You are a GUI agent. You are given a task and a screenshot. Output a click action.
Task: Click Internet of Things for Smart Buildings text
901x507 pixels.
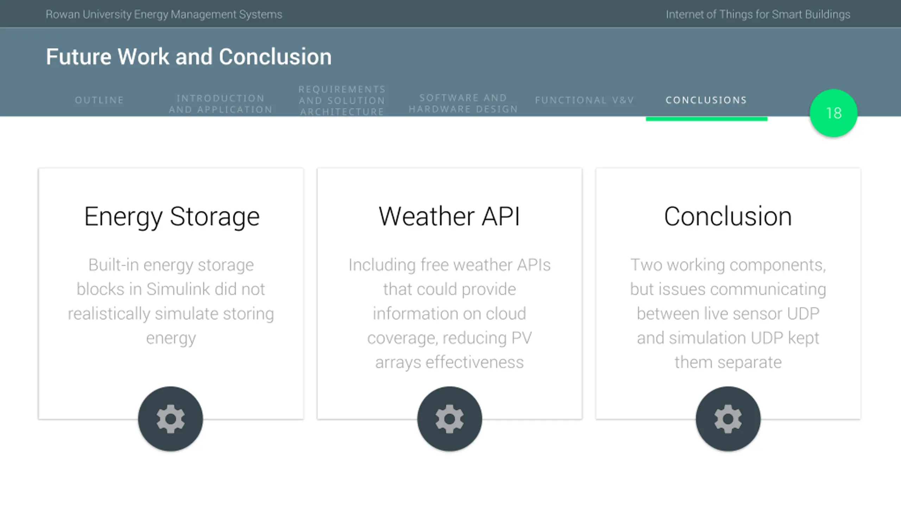point(758,14)
